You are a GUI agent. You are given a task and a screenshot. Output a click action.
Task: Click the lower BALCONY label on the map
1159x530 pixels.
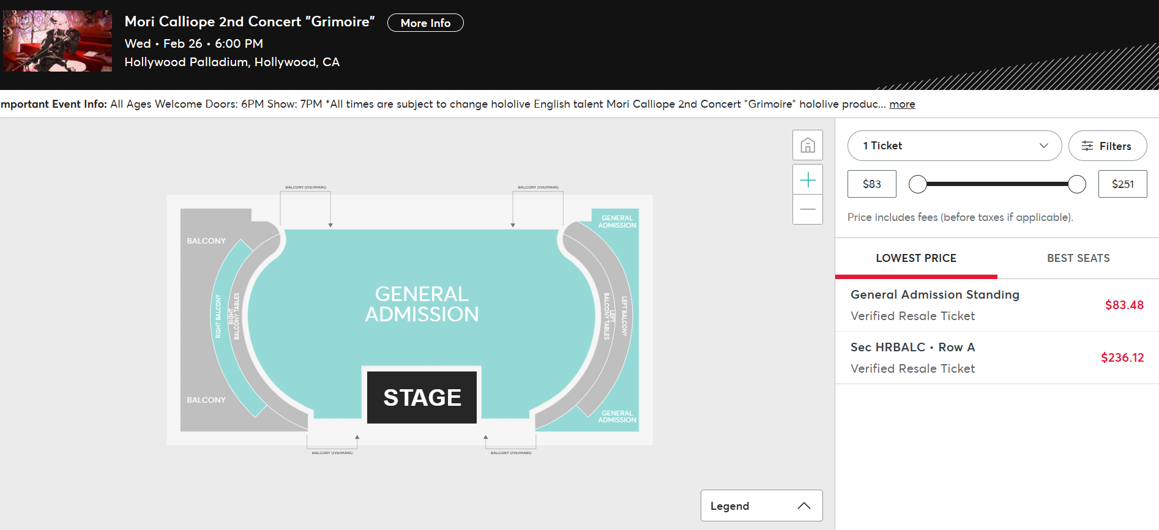click(206, 400)
